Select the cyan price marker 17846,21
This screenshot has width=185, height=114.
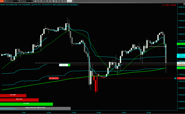[181, 55]
